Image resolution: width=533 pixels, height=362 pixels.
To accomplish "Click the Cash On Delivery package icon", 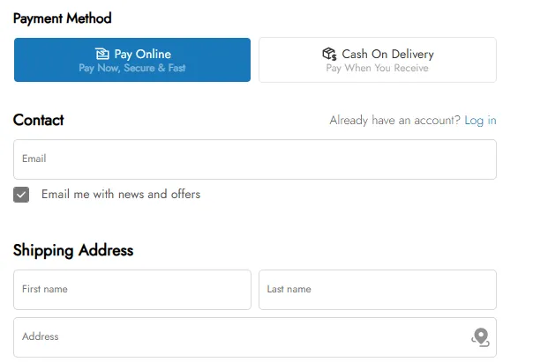I will coord(330,54).
